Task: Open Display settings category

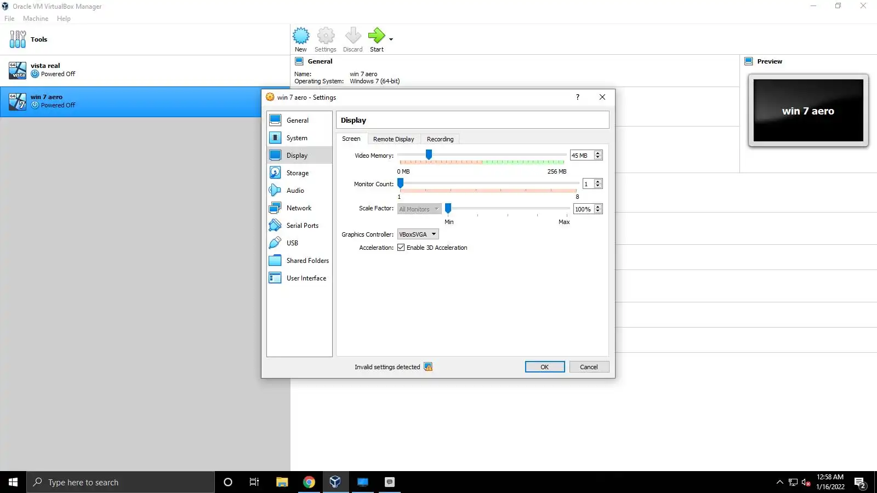Action: [x=299, y=156]
